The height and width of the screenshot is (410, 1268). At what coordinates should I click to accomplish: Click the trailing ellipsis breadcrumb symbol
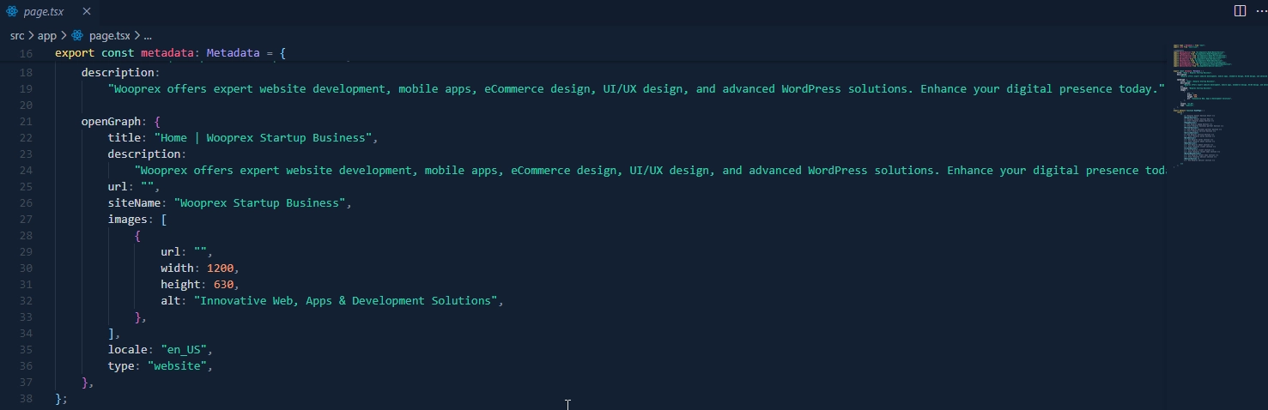[148, 35]
